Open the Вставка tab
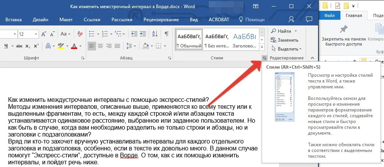 coord(14,20)
